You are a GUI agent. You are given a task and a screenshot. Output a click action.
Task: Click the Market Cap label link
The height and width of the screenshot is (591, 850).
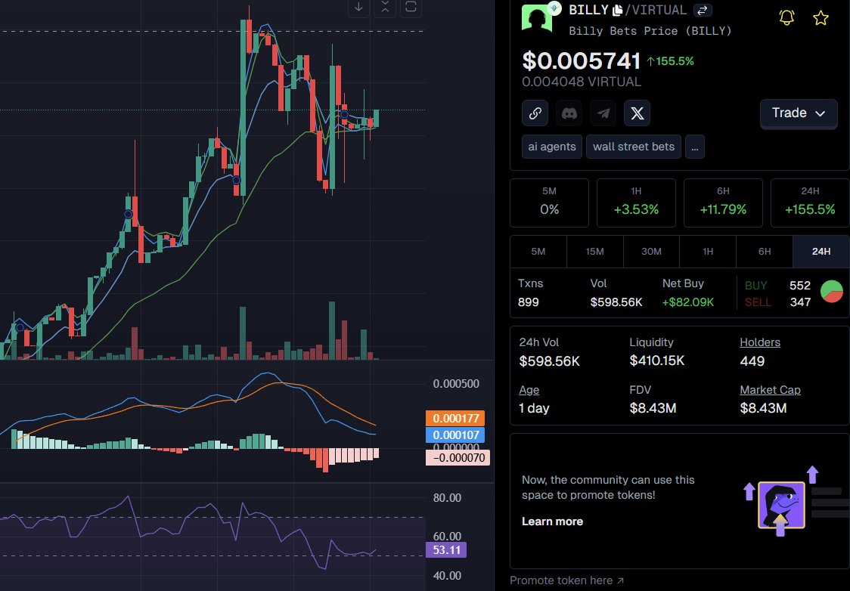pyautogui.click(x=771, y=390)
